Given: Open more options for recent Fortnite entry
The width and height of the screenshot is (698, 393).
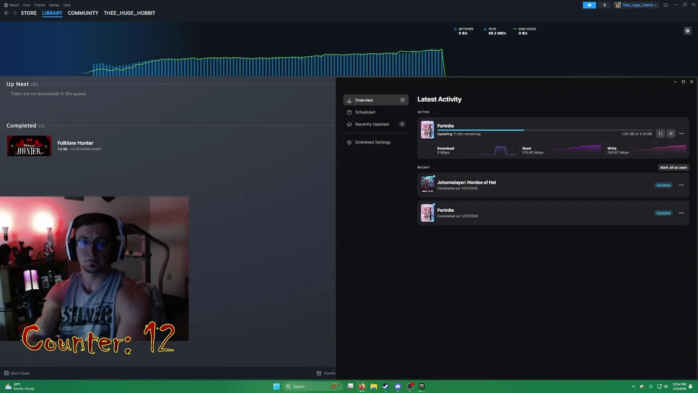Looking at the screenshot, I should pyautogui.click(x=681, y=213).
